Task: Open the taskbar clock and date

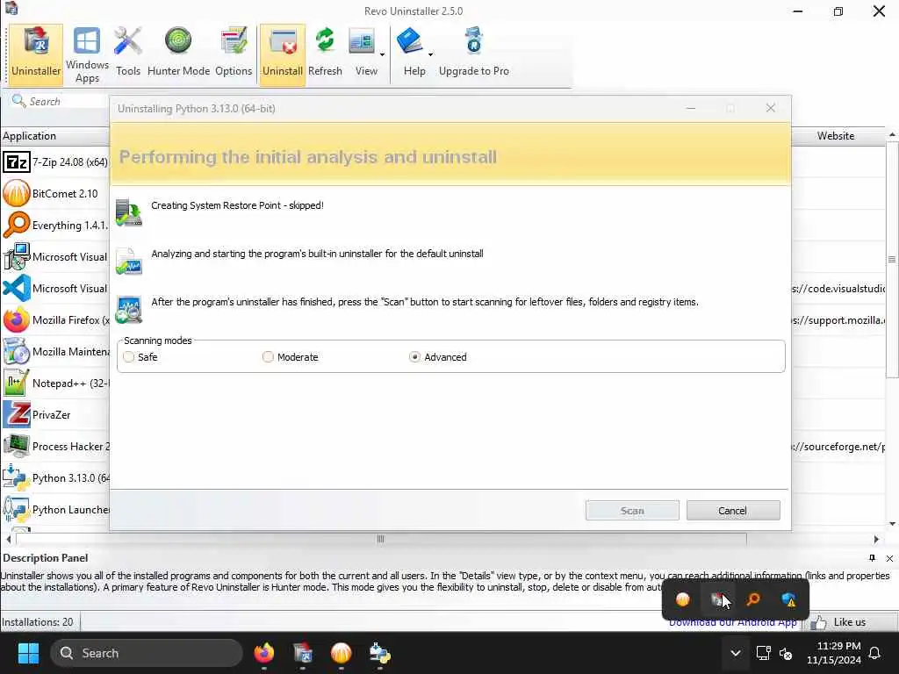Action: pos(833,653)
